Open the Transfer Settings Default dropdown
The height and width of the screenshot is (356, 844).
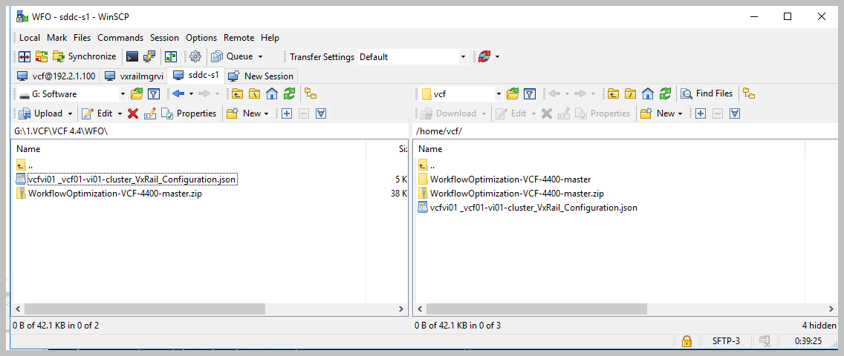point(463,57)
